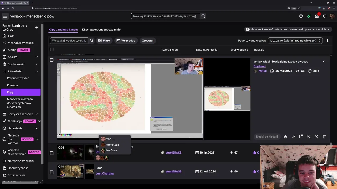Click the search magnifier in top bar
Screen dimensions: 337x189
[203, 16]
